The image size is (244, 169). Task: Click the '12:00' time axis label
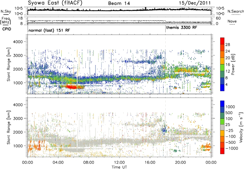pyautogui.click(x=119, y=163)
